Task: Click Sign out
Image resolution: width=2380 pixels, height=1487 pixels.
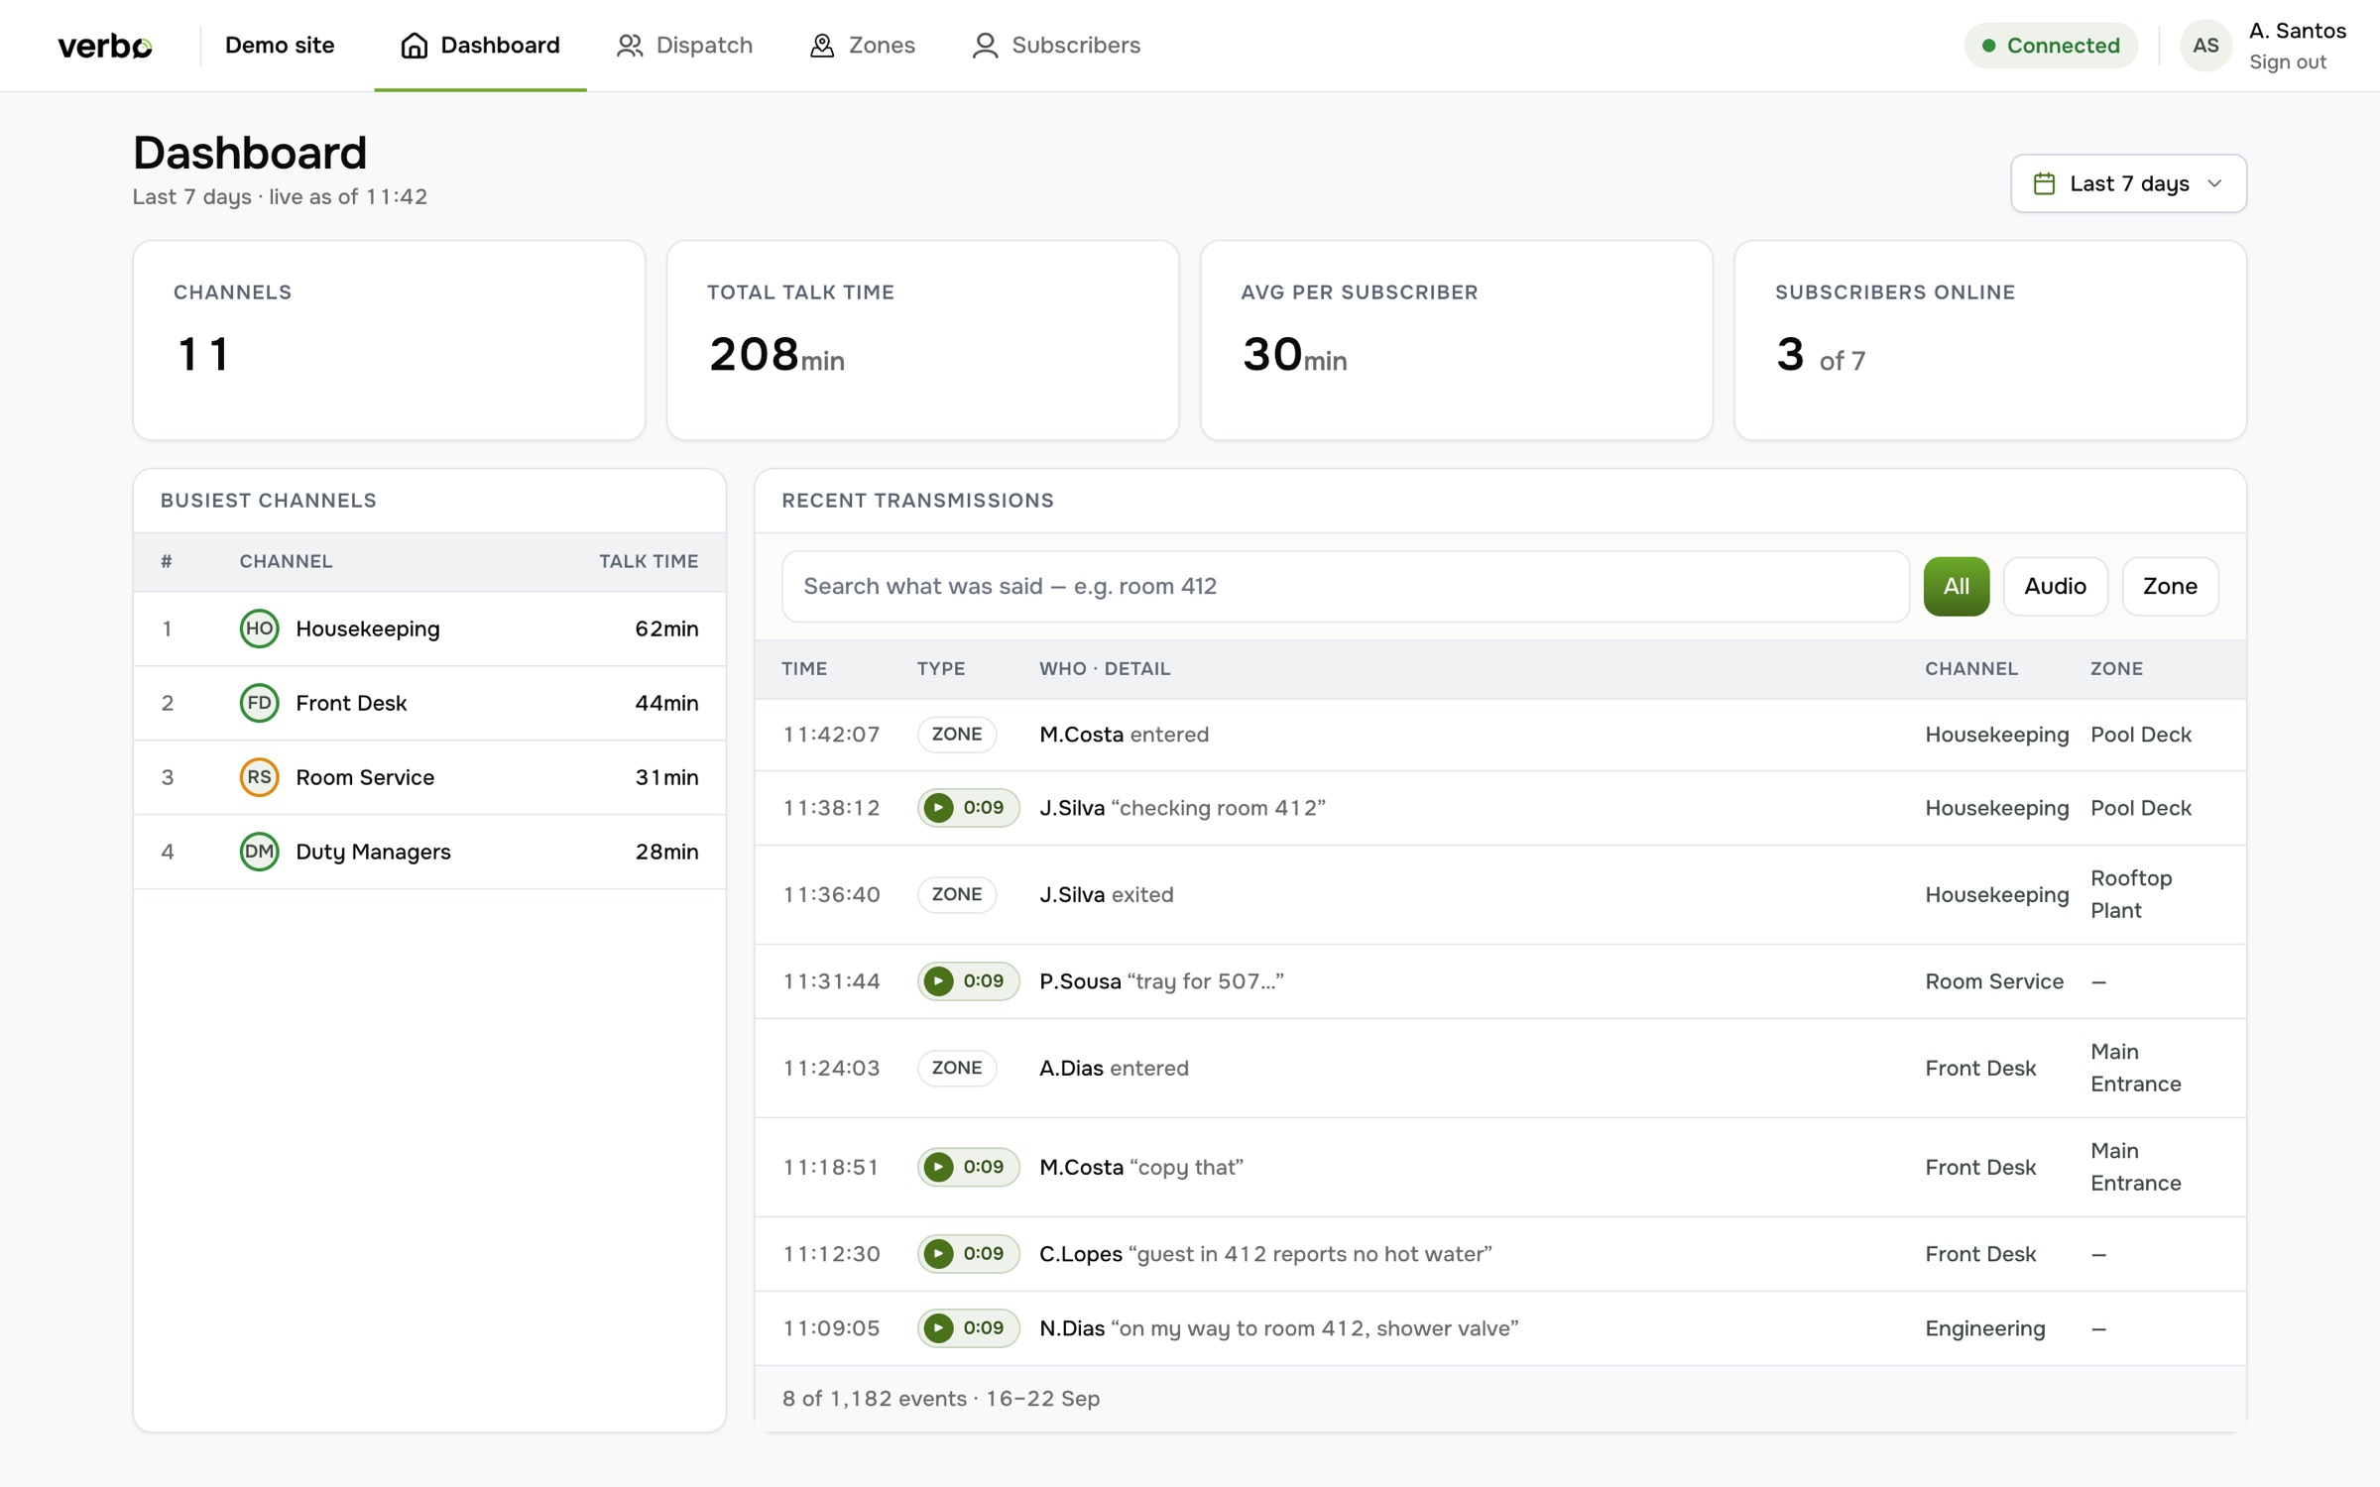Action: pos(2287,62)
